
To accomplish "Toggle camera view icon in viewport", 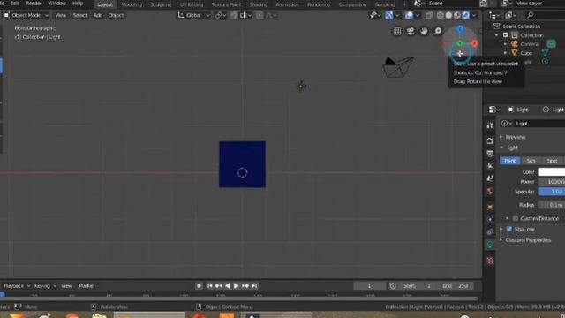I will [411, 32].
